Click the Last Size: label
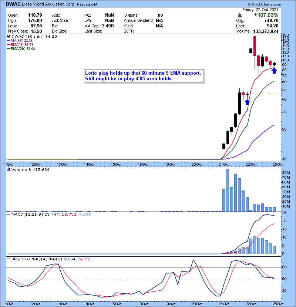 click(93, 31)
